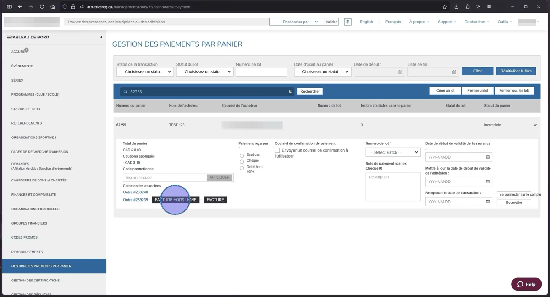Viewport: 550px width, 297px height.
Task: Collapse the Tableau de bord sidebar arrow
Action: 101,37
